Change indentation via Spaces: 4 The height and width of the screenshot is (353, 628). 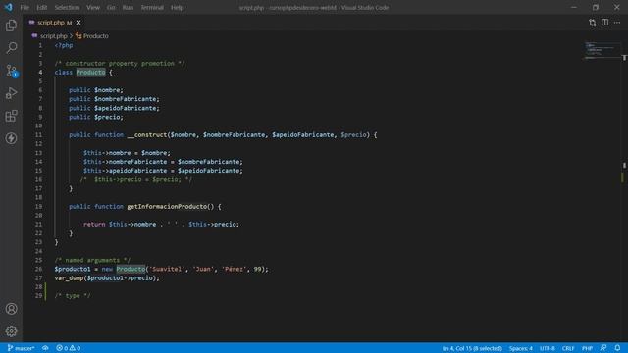click(x=521, y=348)
